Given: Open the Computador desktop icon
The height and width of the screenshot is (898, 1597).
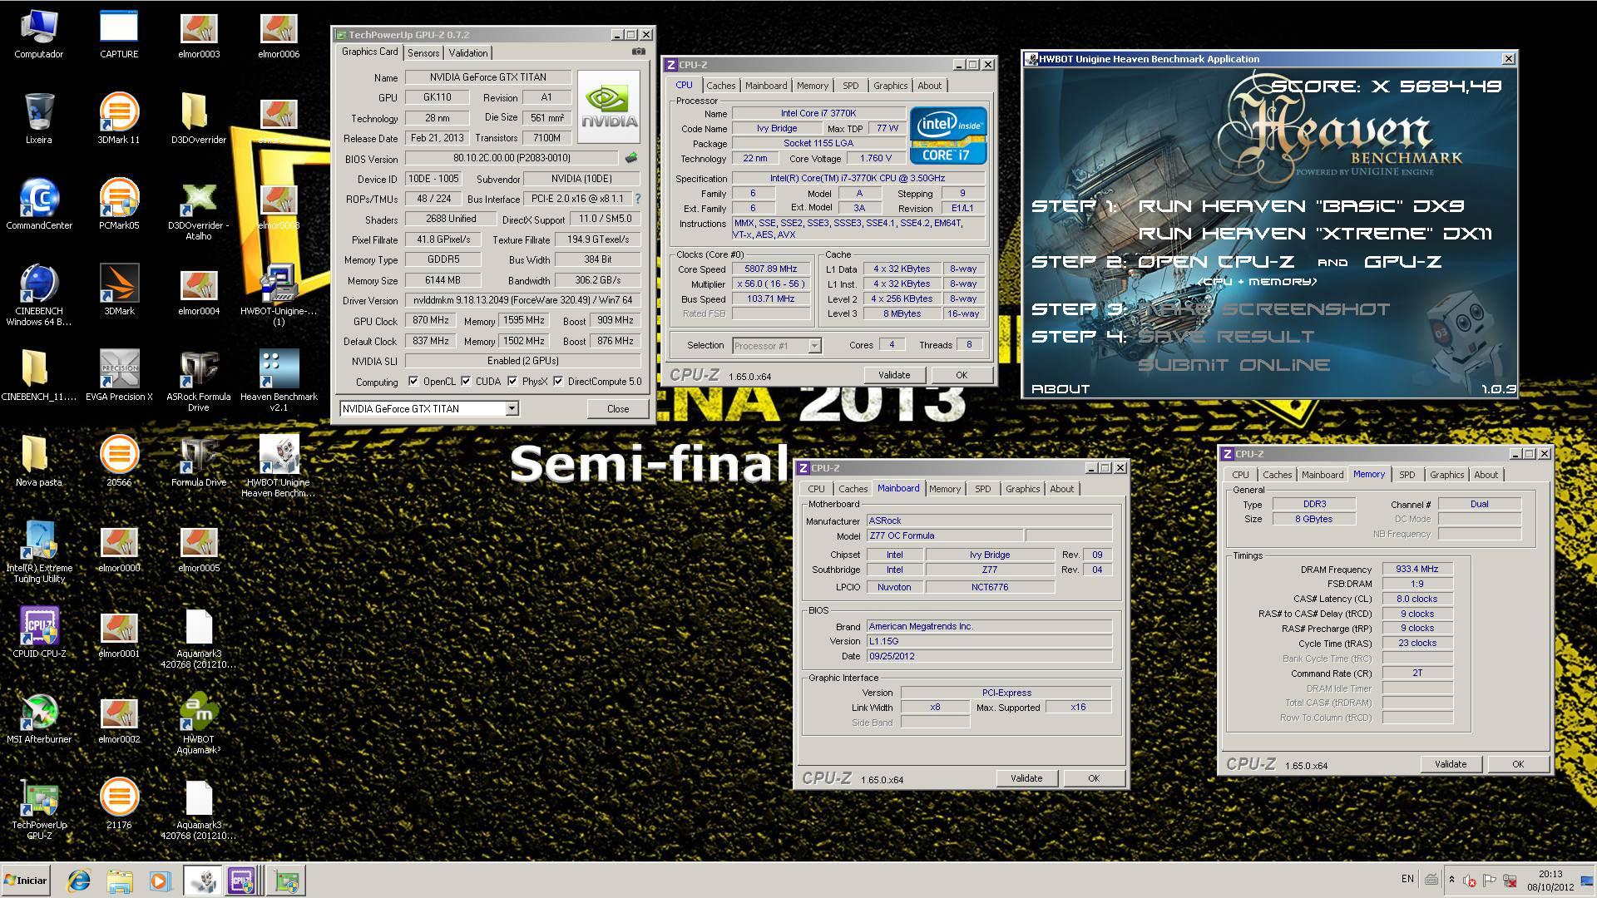Looking at the screenshot, I should click(x=38, y=35).
